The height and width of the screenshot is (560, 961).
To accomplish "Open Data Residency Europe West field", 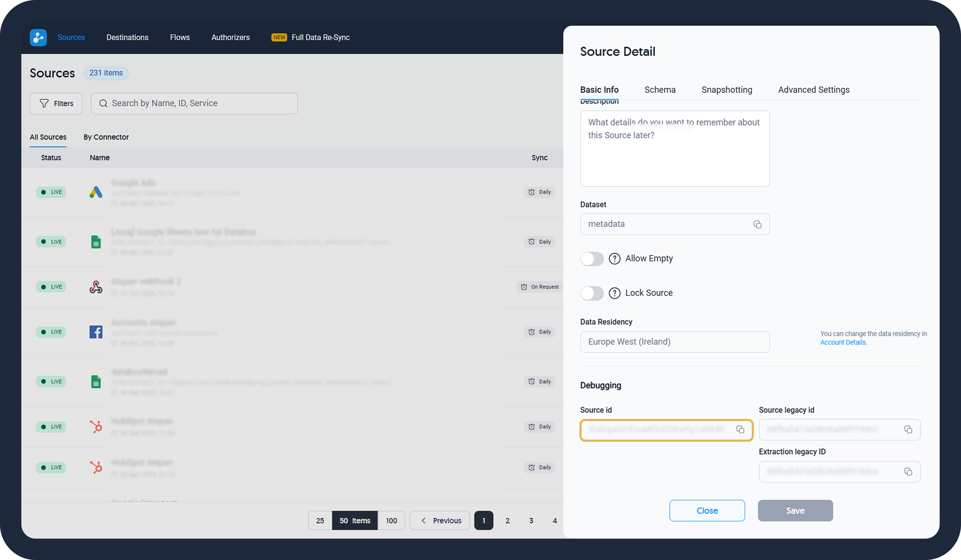I will 674,342.
